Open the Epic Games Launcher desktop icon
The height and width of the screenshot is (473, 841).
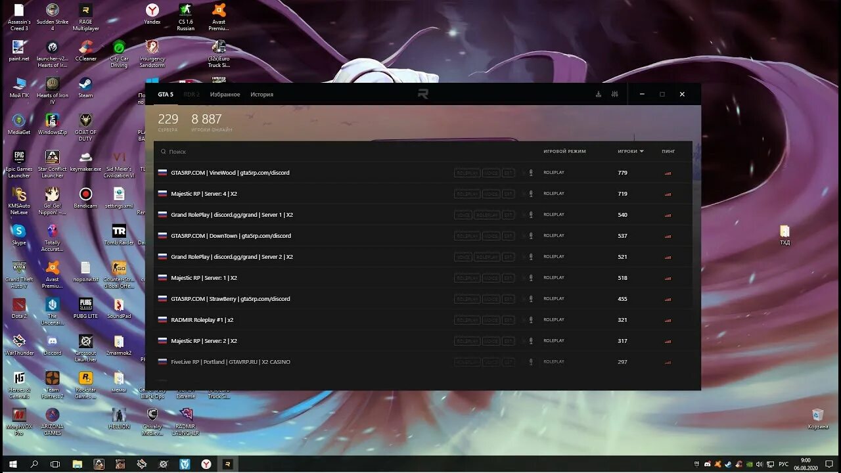[x=19, y=164]
